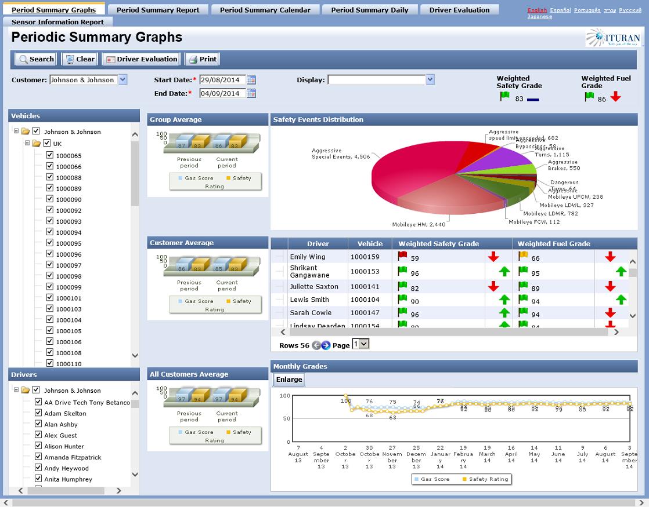Collapse Johnson & Johnson node in Drivers tree
The image size is (649, 507).
(16, 389)
